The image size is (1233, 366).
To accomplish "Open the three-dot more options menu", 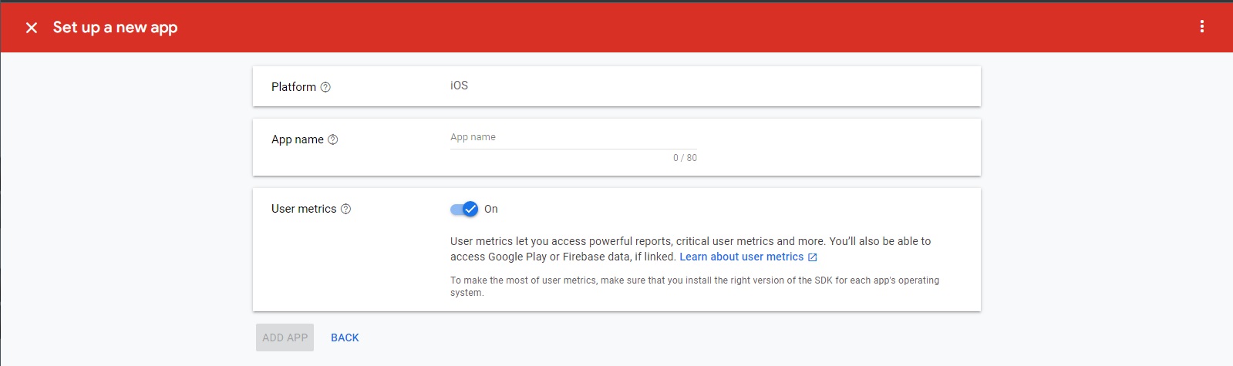I will (x=1201, y=27).
